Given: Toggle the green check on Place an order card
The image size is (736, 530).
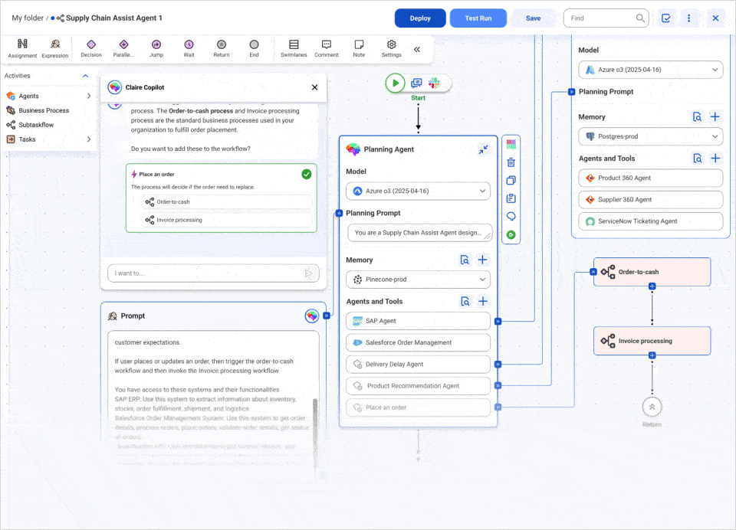Looking at the screenshot, I should [x=307, y=174].
